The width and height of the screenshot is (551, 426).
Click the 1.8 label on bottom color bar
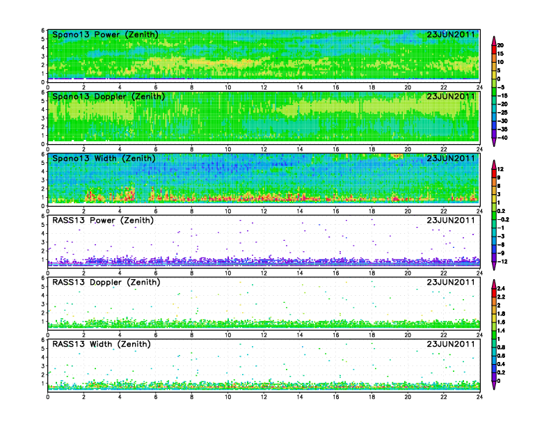[501, 313]
